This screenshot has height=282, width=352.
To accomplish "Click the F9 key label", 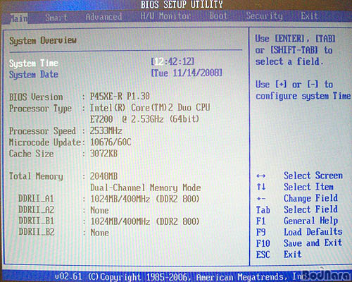I will click(260, 232).
